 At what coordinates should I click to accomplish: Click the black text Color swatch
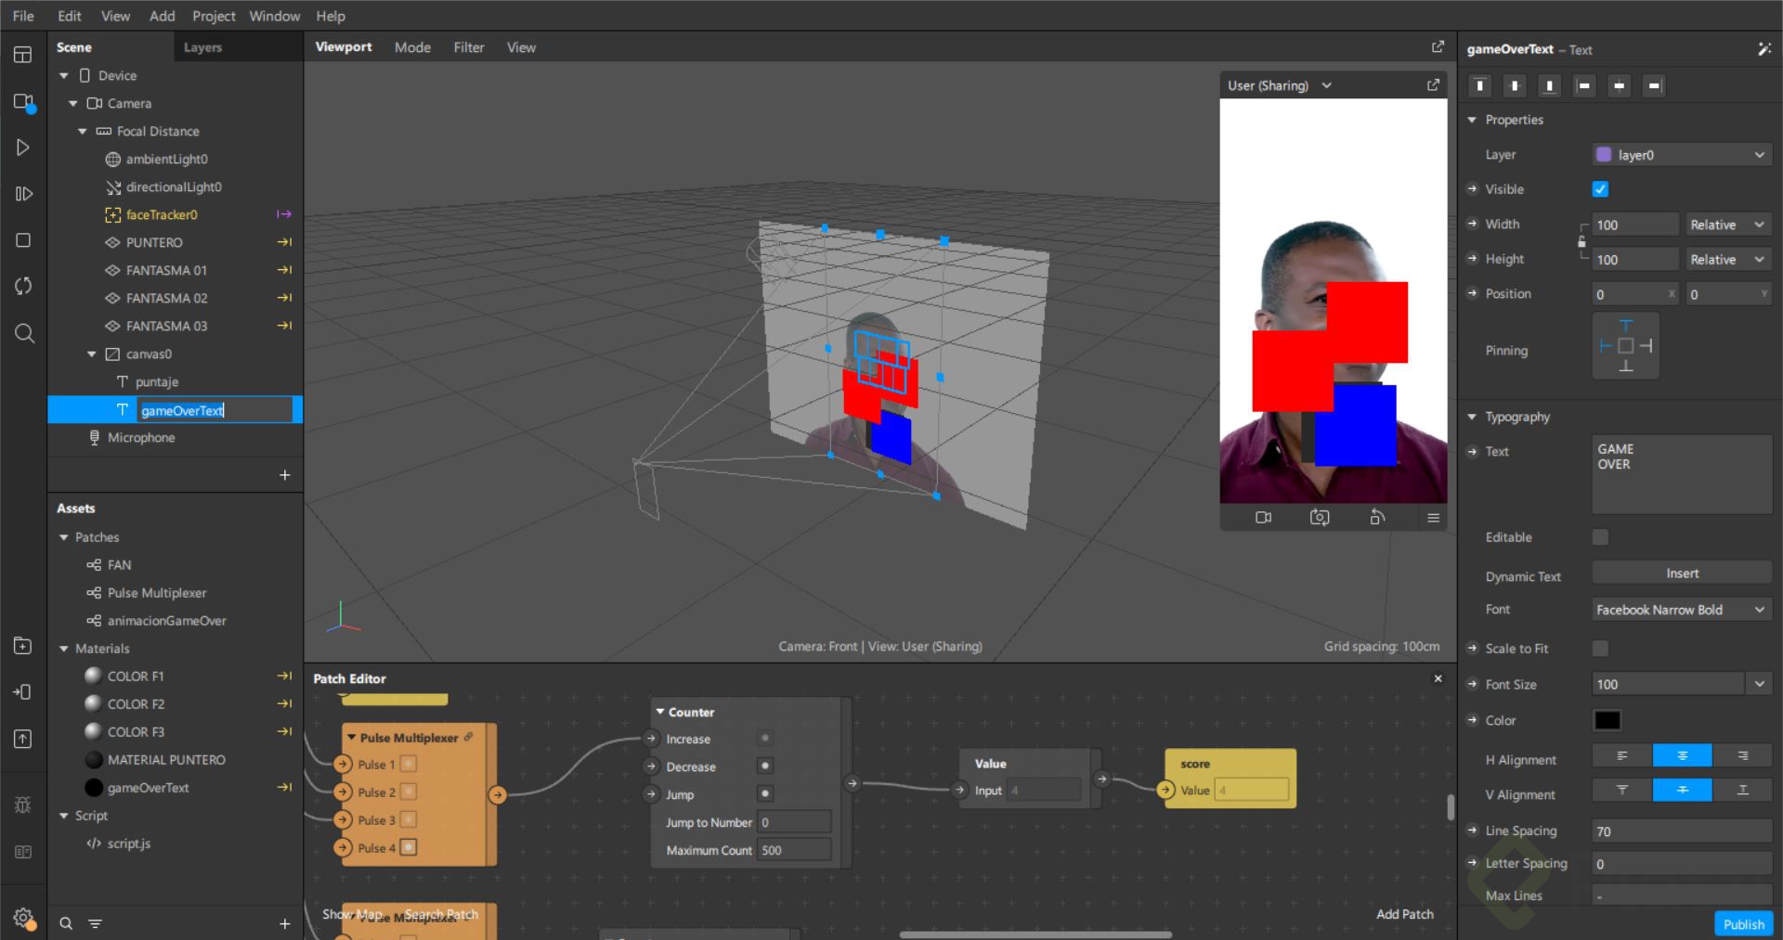pos(1607,720)
